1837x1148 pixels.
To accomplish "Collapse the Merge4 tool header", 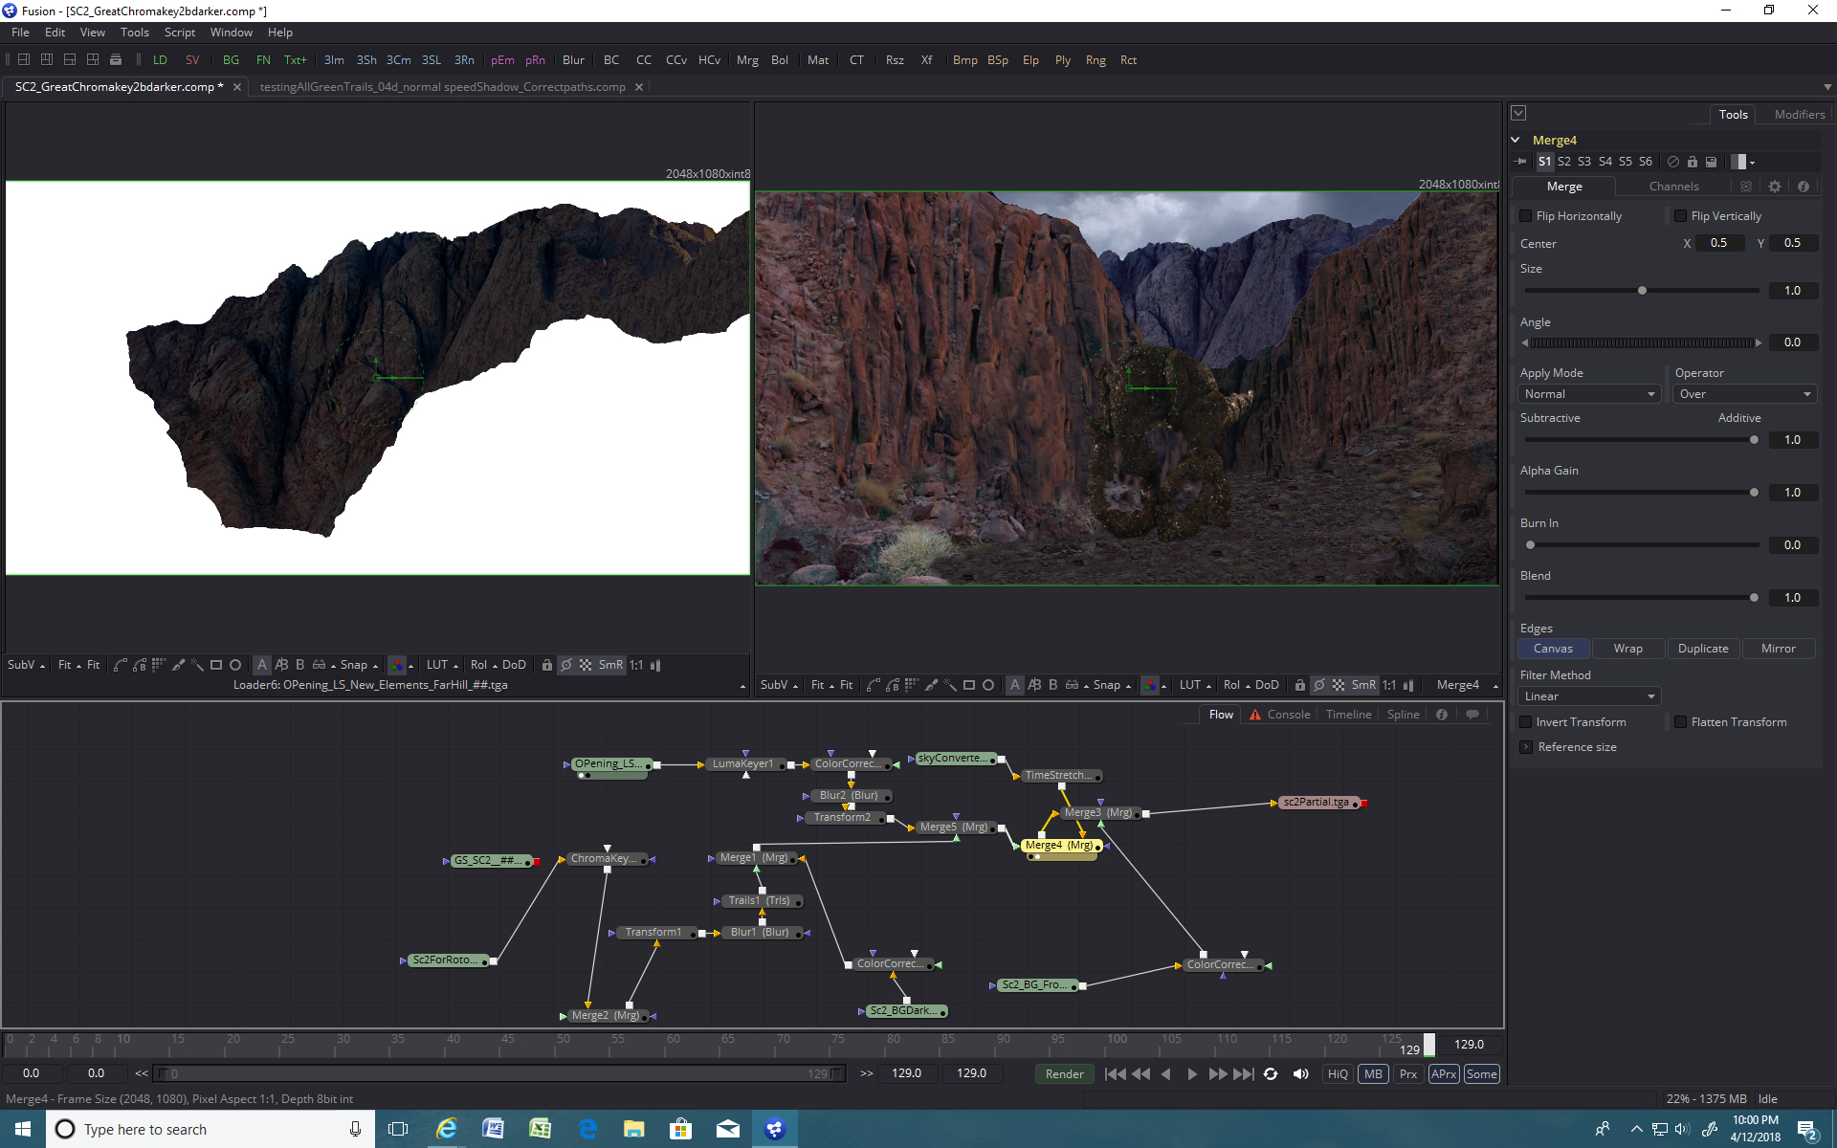I will pyautogui.click(x=1516, y=140).
